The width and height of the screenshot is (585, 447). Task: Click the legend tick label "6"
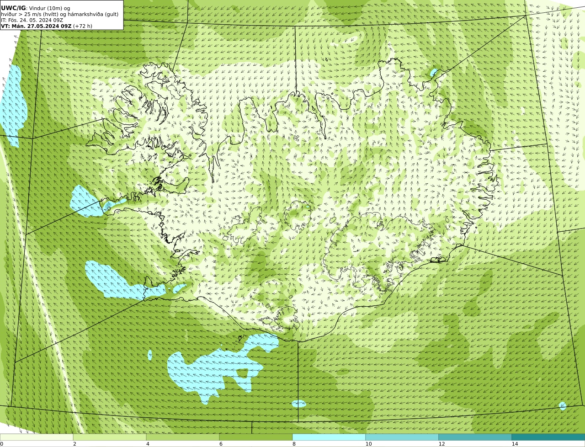tap(221, 444)
